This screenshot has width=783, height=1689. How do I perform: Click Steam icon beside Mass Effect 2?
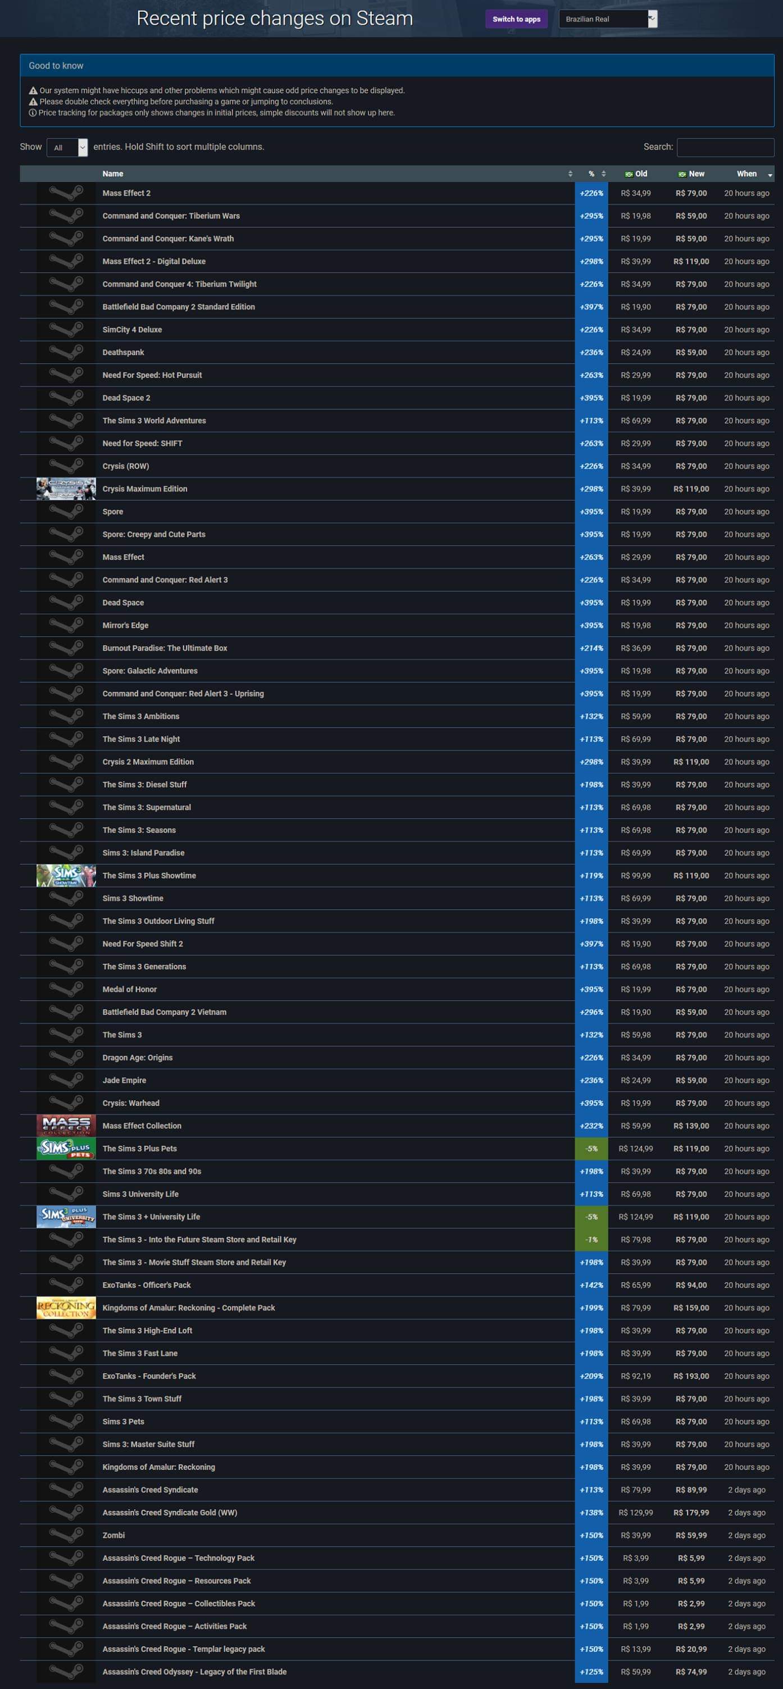[x=66, y=193]
